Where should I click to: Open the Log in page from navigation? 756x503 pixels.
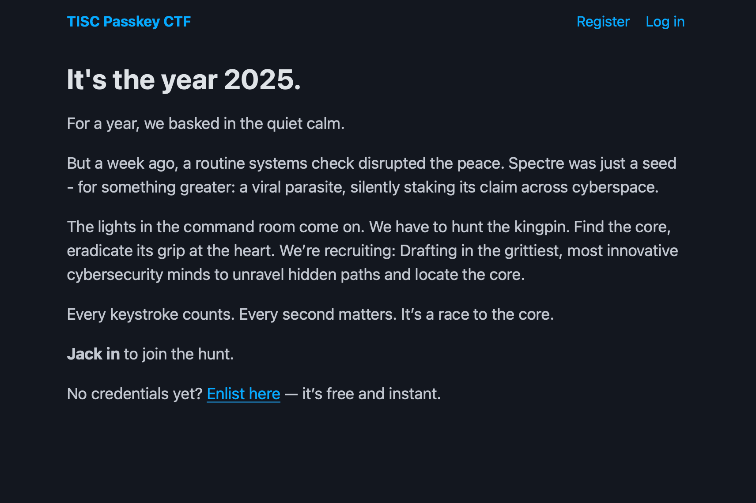click(x=665, y=22)
